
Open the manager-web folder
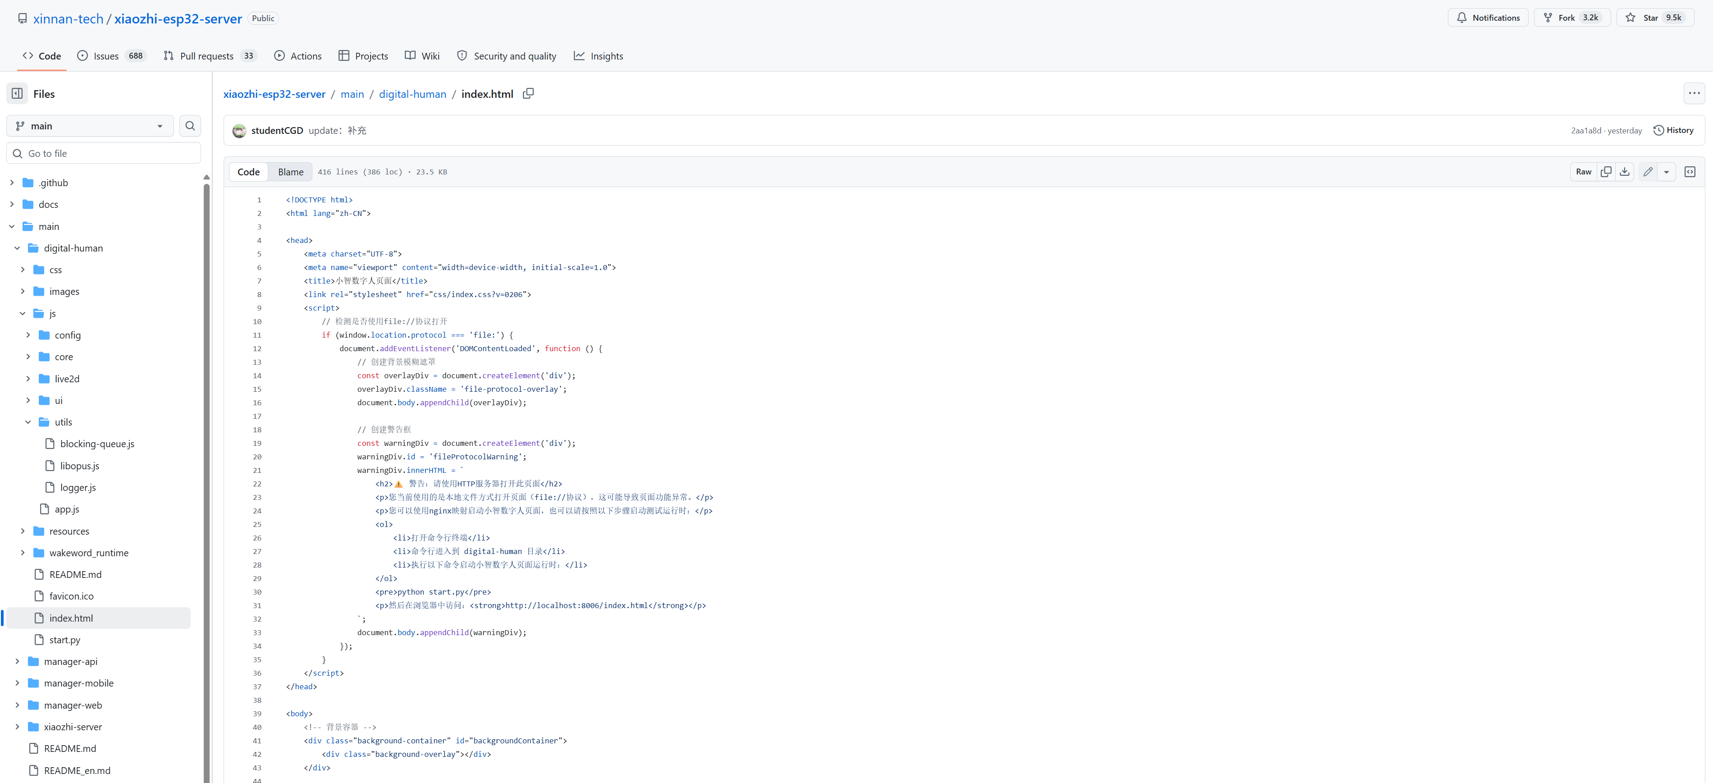tap(73, 705)
